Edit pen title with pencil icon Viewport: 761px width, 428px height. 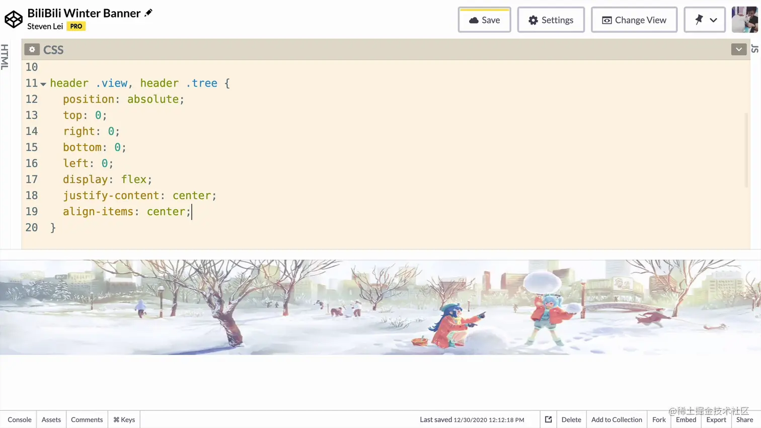pos(148,13)
